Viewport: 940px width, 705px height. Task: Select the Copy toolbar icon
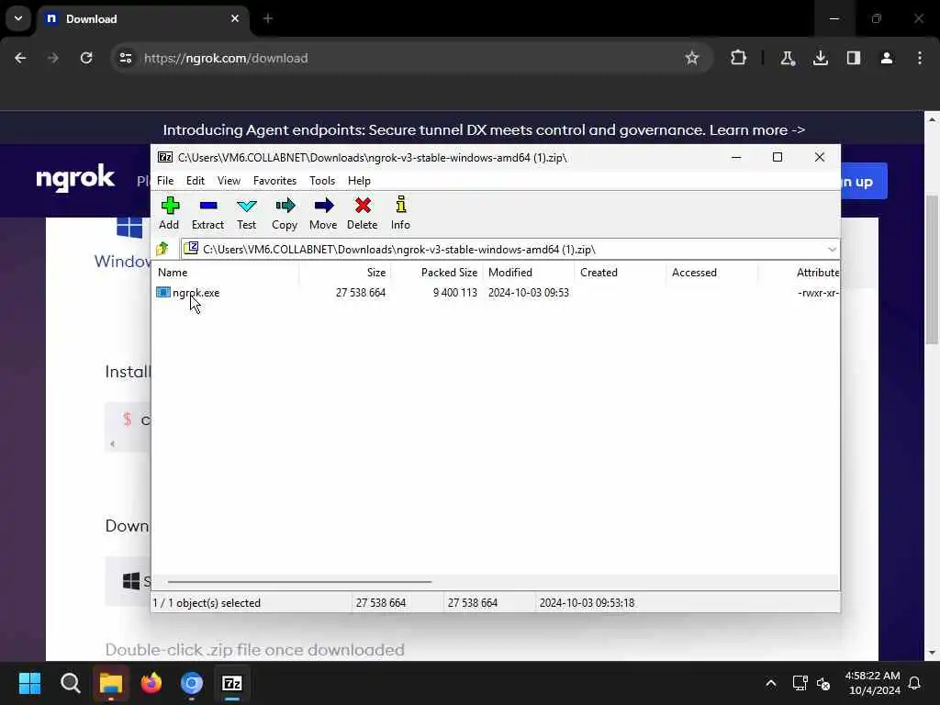click(x=285, y=213)
